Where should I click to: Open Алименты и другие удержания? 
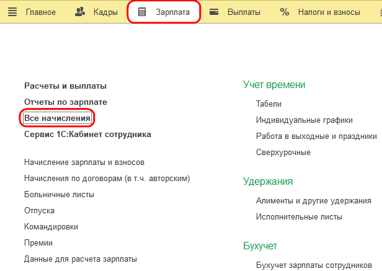point(314,201)
